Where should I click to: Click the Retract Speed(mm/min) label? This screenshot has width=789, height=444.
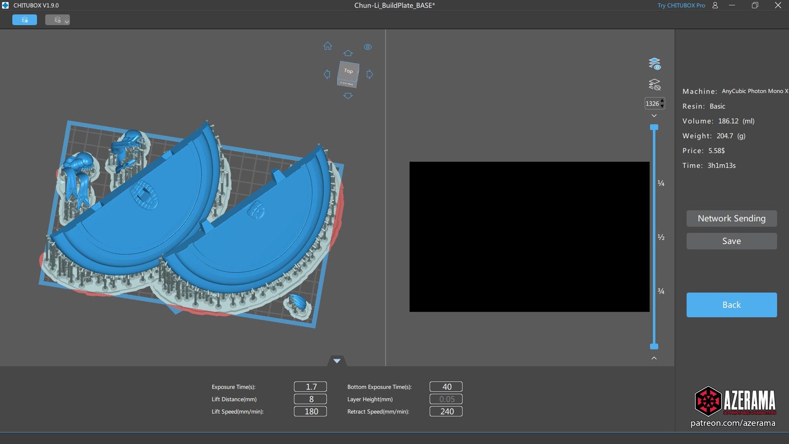[378, 411]
